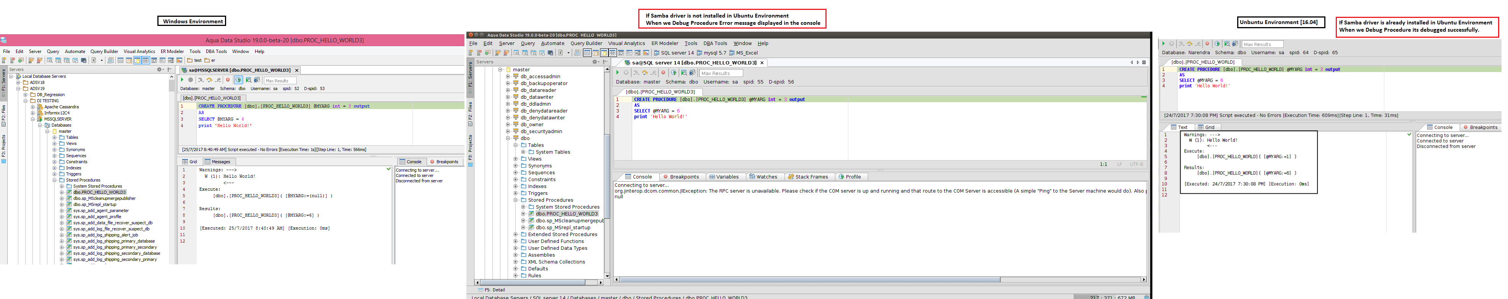
Task: Click Max Results field in sa@MSSQLSERVER toolbar
Action: point(280,80)
